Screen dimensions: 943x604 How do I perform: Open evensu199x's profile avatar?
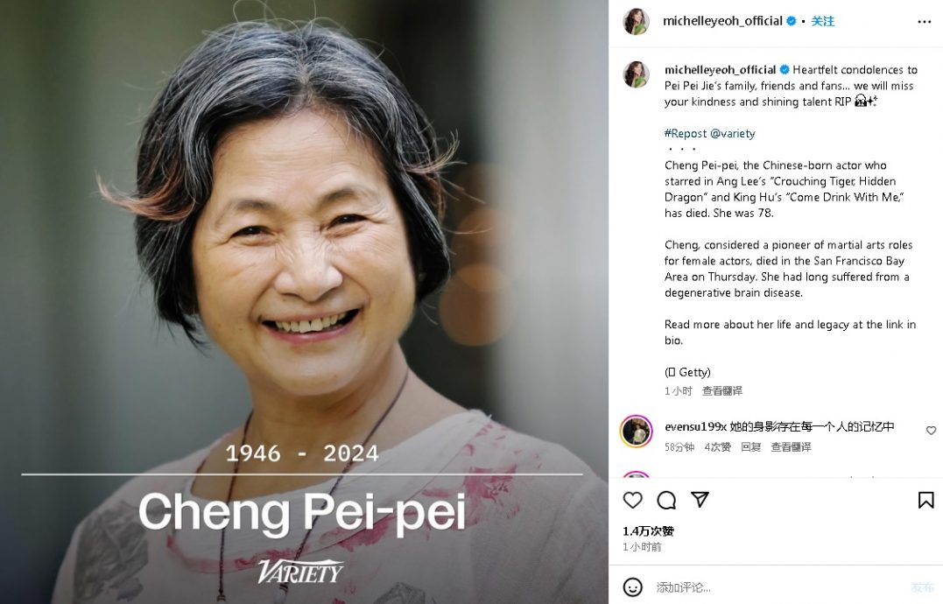[637, 431]
